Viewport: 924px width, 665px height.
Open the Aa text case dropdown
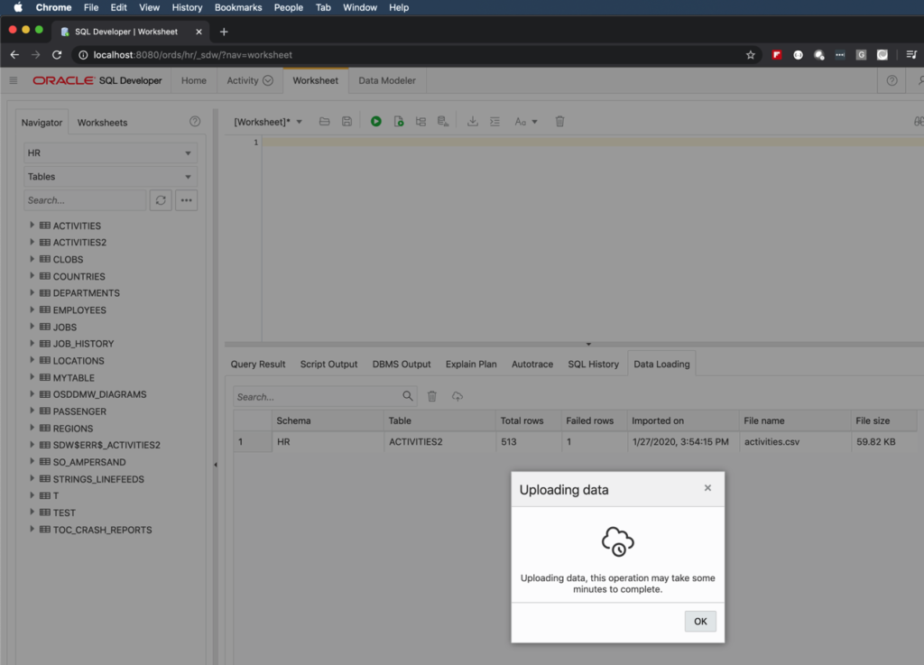click(526, 122)
